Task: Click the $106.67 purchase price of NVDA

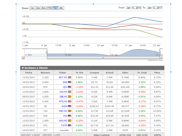Action: (x=94, y=106)
